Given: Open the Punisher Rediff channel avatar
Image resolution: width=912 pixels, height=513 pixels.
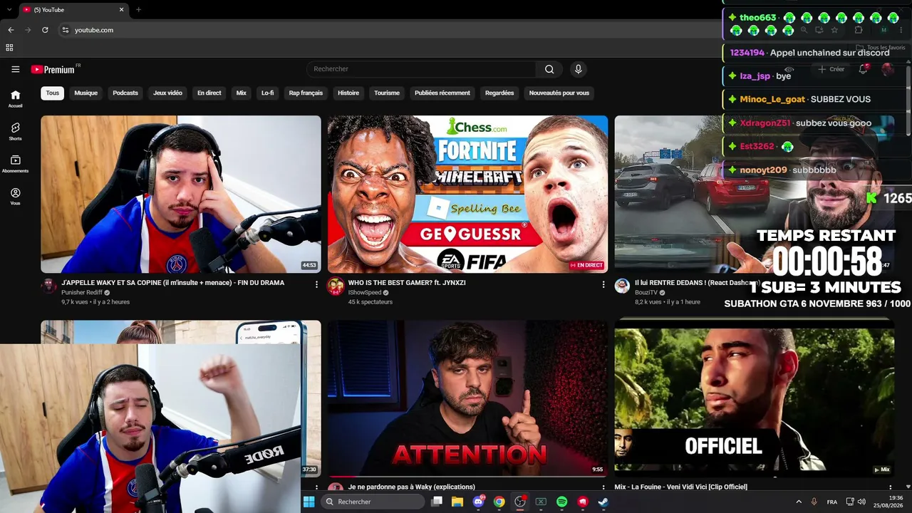Looking at the screenshot, I should click(x=48, y=286).
